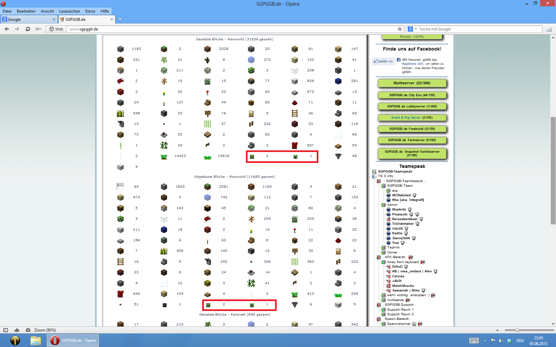Click the bookmark star in address bar

coord(400,29)
